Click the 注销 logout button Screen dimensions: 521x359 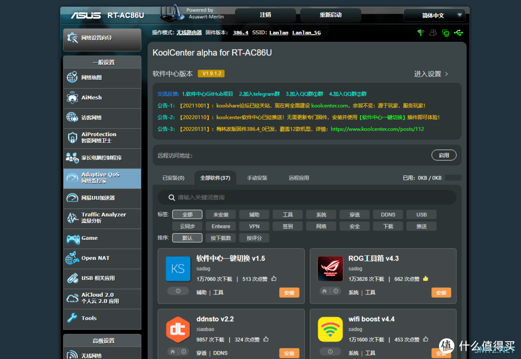[265, 15]
